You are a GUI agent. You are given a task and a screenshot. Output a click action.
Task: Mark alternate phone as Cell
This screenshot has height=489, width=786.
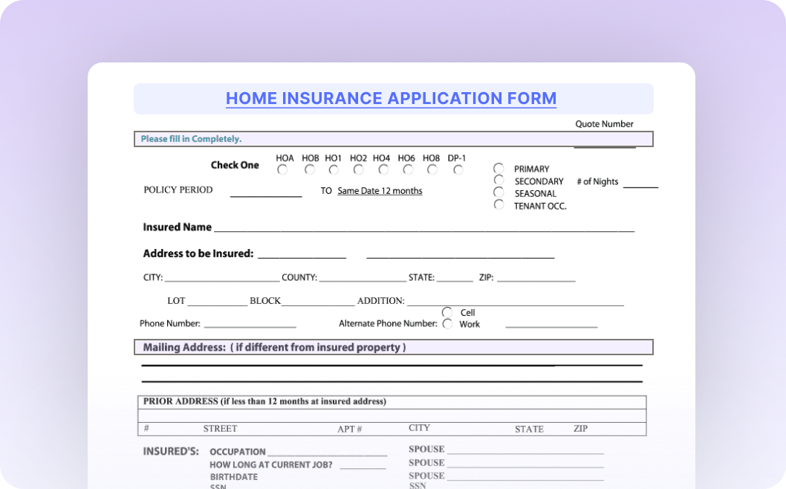click(447, 312)
